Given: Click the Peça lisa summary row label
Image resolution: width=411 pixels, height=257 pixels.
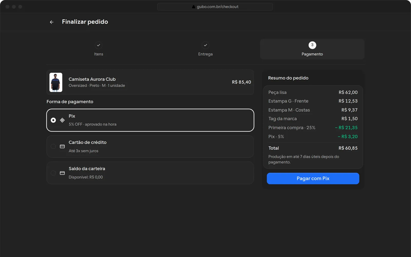Looking at the screenshot, I should 277,92.
